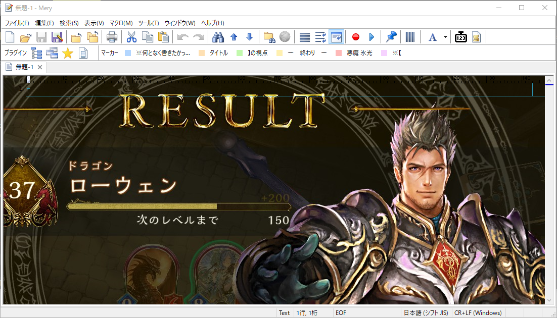
Task: Click the blue marker swatch
Action: (x=128, y=53)
